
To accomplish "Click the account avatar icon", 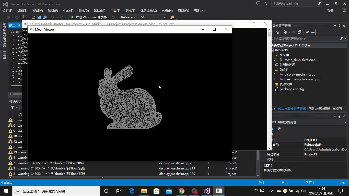I will pyautogui.click(x=344, y=11).
